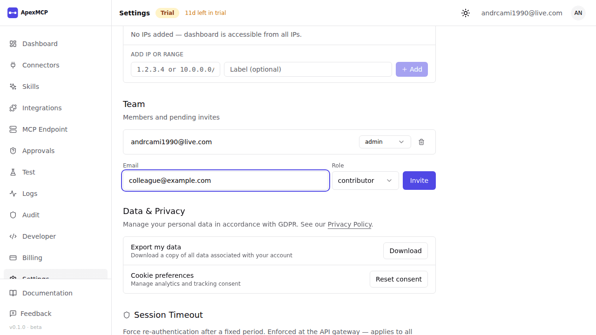This screenshot has height=335, width=596.
Task: Click the trash icon next to andrcami1990@live.com
Action: (x=421, y=142)
